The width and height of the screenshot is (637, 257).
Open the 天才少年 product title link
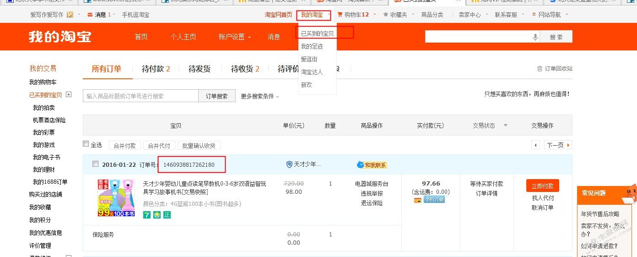click(x=205, y=187)
